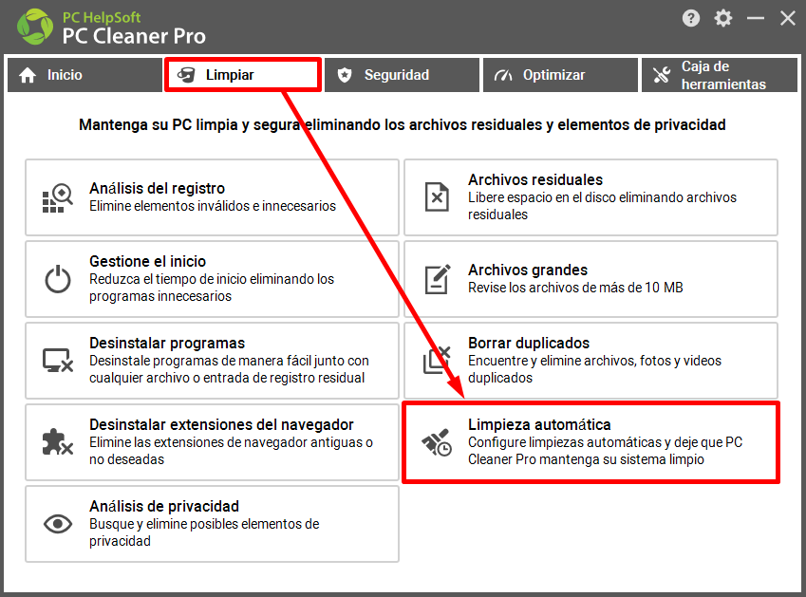The height and width of the screenshot is (597, 806).
Task: Click the Limpiar bucket icon
Action: (x=186, y=75)
